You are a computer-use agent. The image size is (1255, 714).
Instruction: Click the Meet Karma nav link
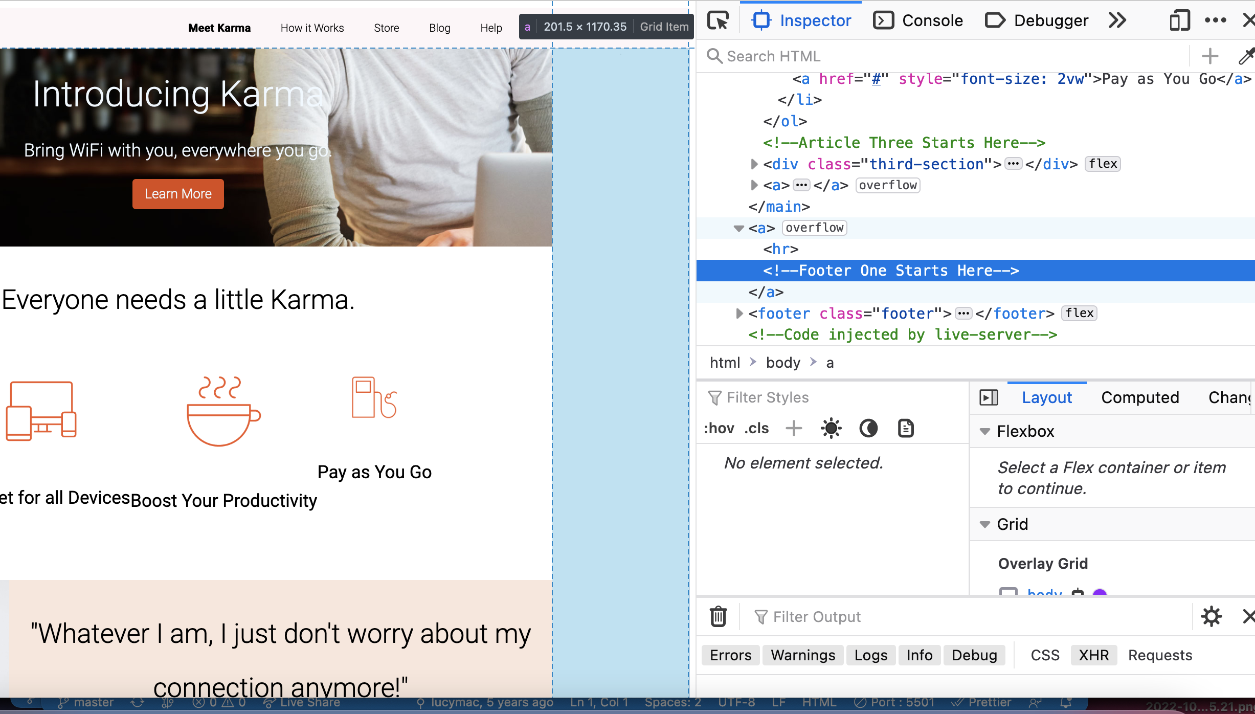pyautogui.click(x=219, y=28)
